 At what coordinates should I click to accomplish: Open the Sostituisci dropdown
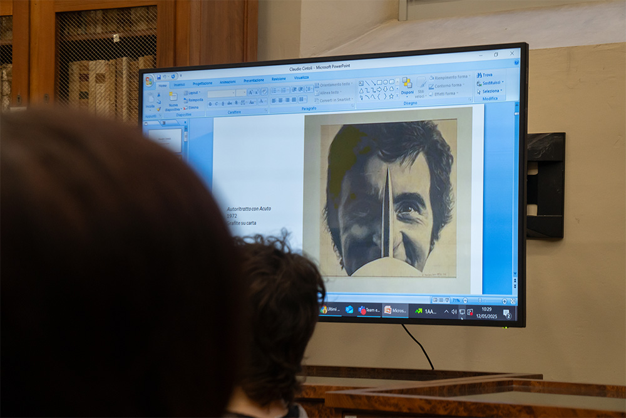tap(490, 83)
